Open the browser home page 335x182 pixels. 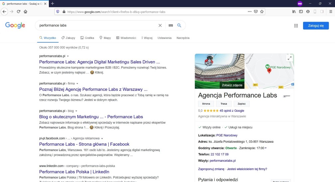[x=25, y=12]
